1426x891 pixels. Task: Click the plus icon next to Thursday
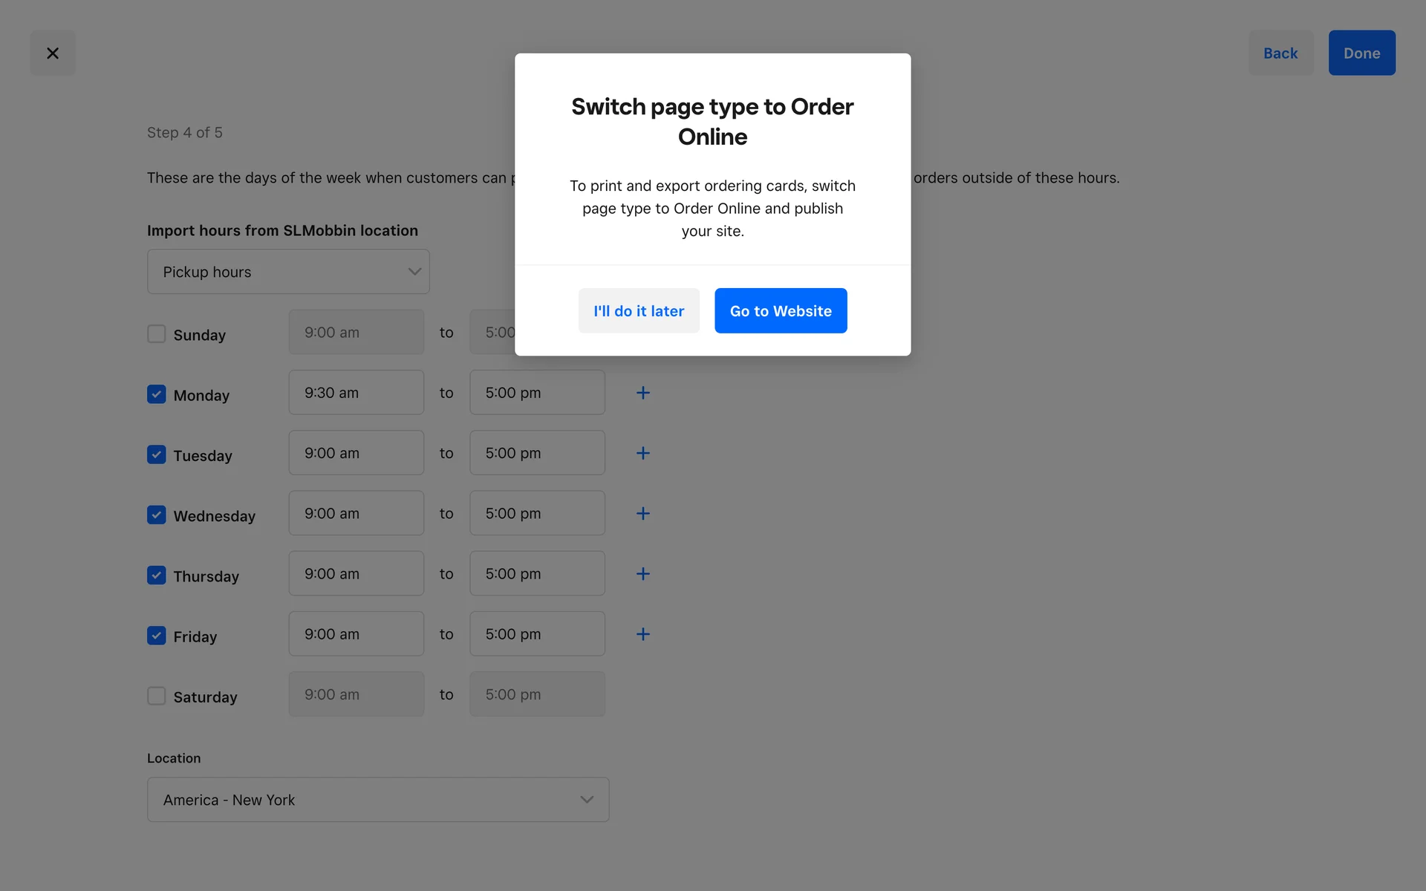(643, 574)
